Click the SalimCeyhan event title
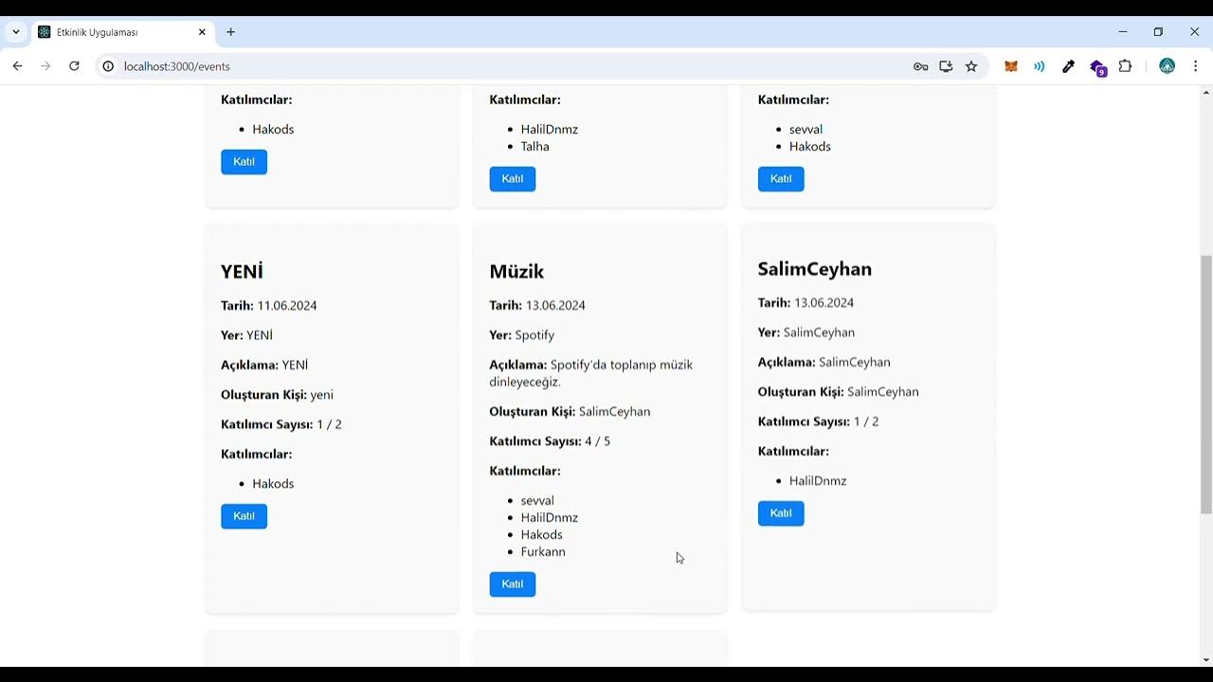This screenshot has height=682, width=1213. 814,269
